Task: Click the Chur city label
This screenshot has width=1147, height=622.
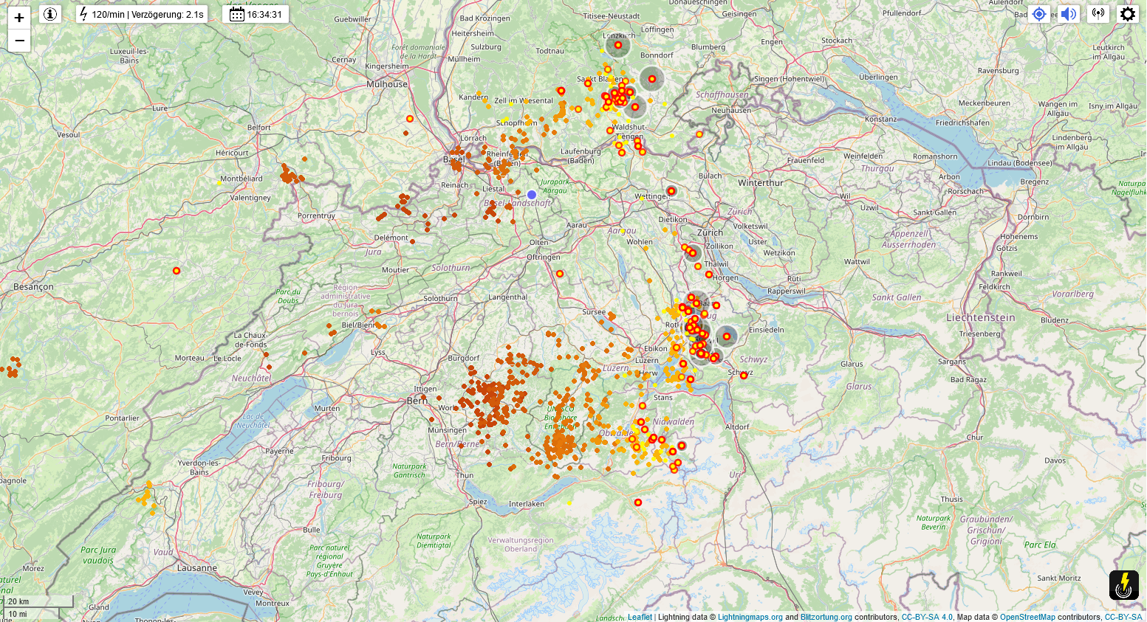Action: [x=975, y=438]
